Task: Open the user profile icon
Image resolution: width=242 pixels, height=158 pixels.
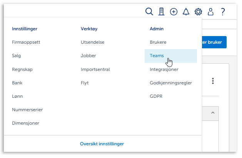Action: click(210, 12)
